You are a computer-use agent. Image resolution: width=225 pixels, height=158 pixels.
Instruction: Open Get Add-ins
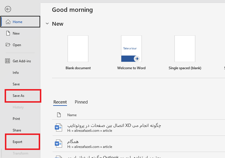point(20,61)
